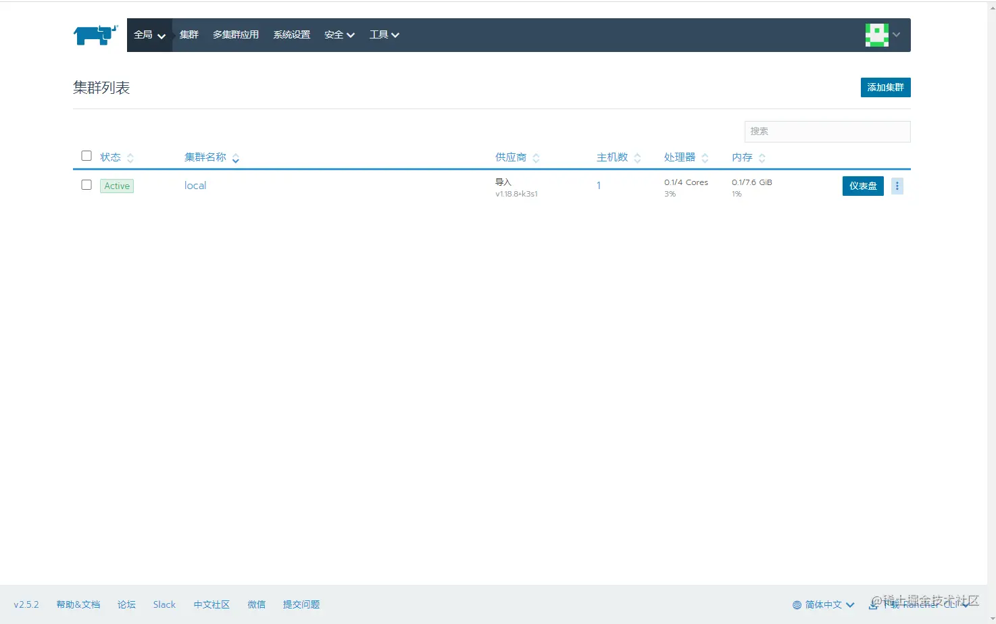Image resolution: width=996 pixels, height=624 pixels.
Task: Open the 仪表盘 for the local cluster
Action: point(862,186)
